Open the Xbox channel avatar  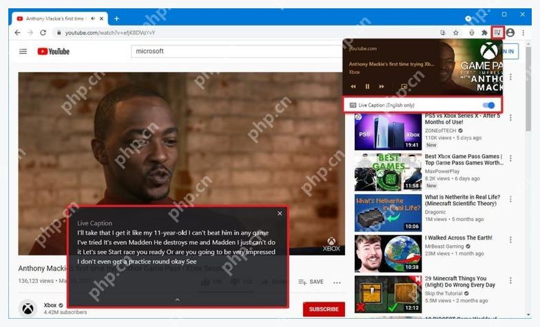pos(28,308)
